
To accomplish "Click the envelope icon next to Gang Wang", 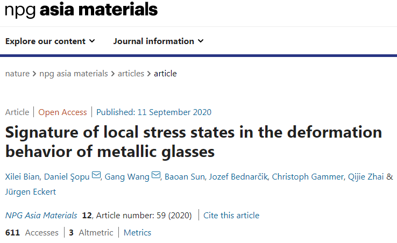I will [156, 175].
